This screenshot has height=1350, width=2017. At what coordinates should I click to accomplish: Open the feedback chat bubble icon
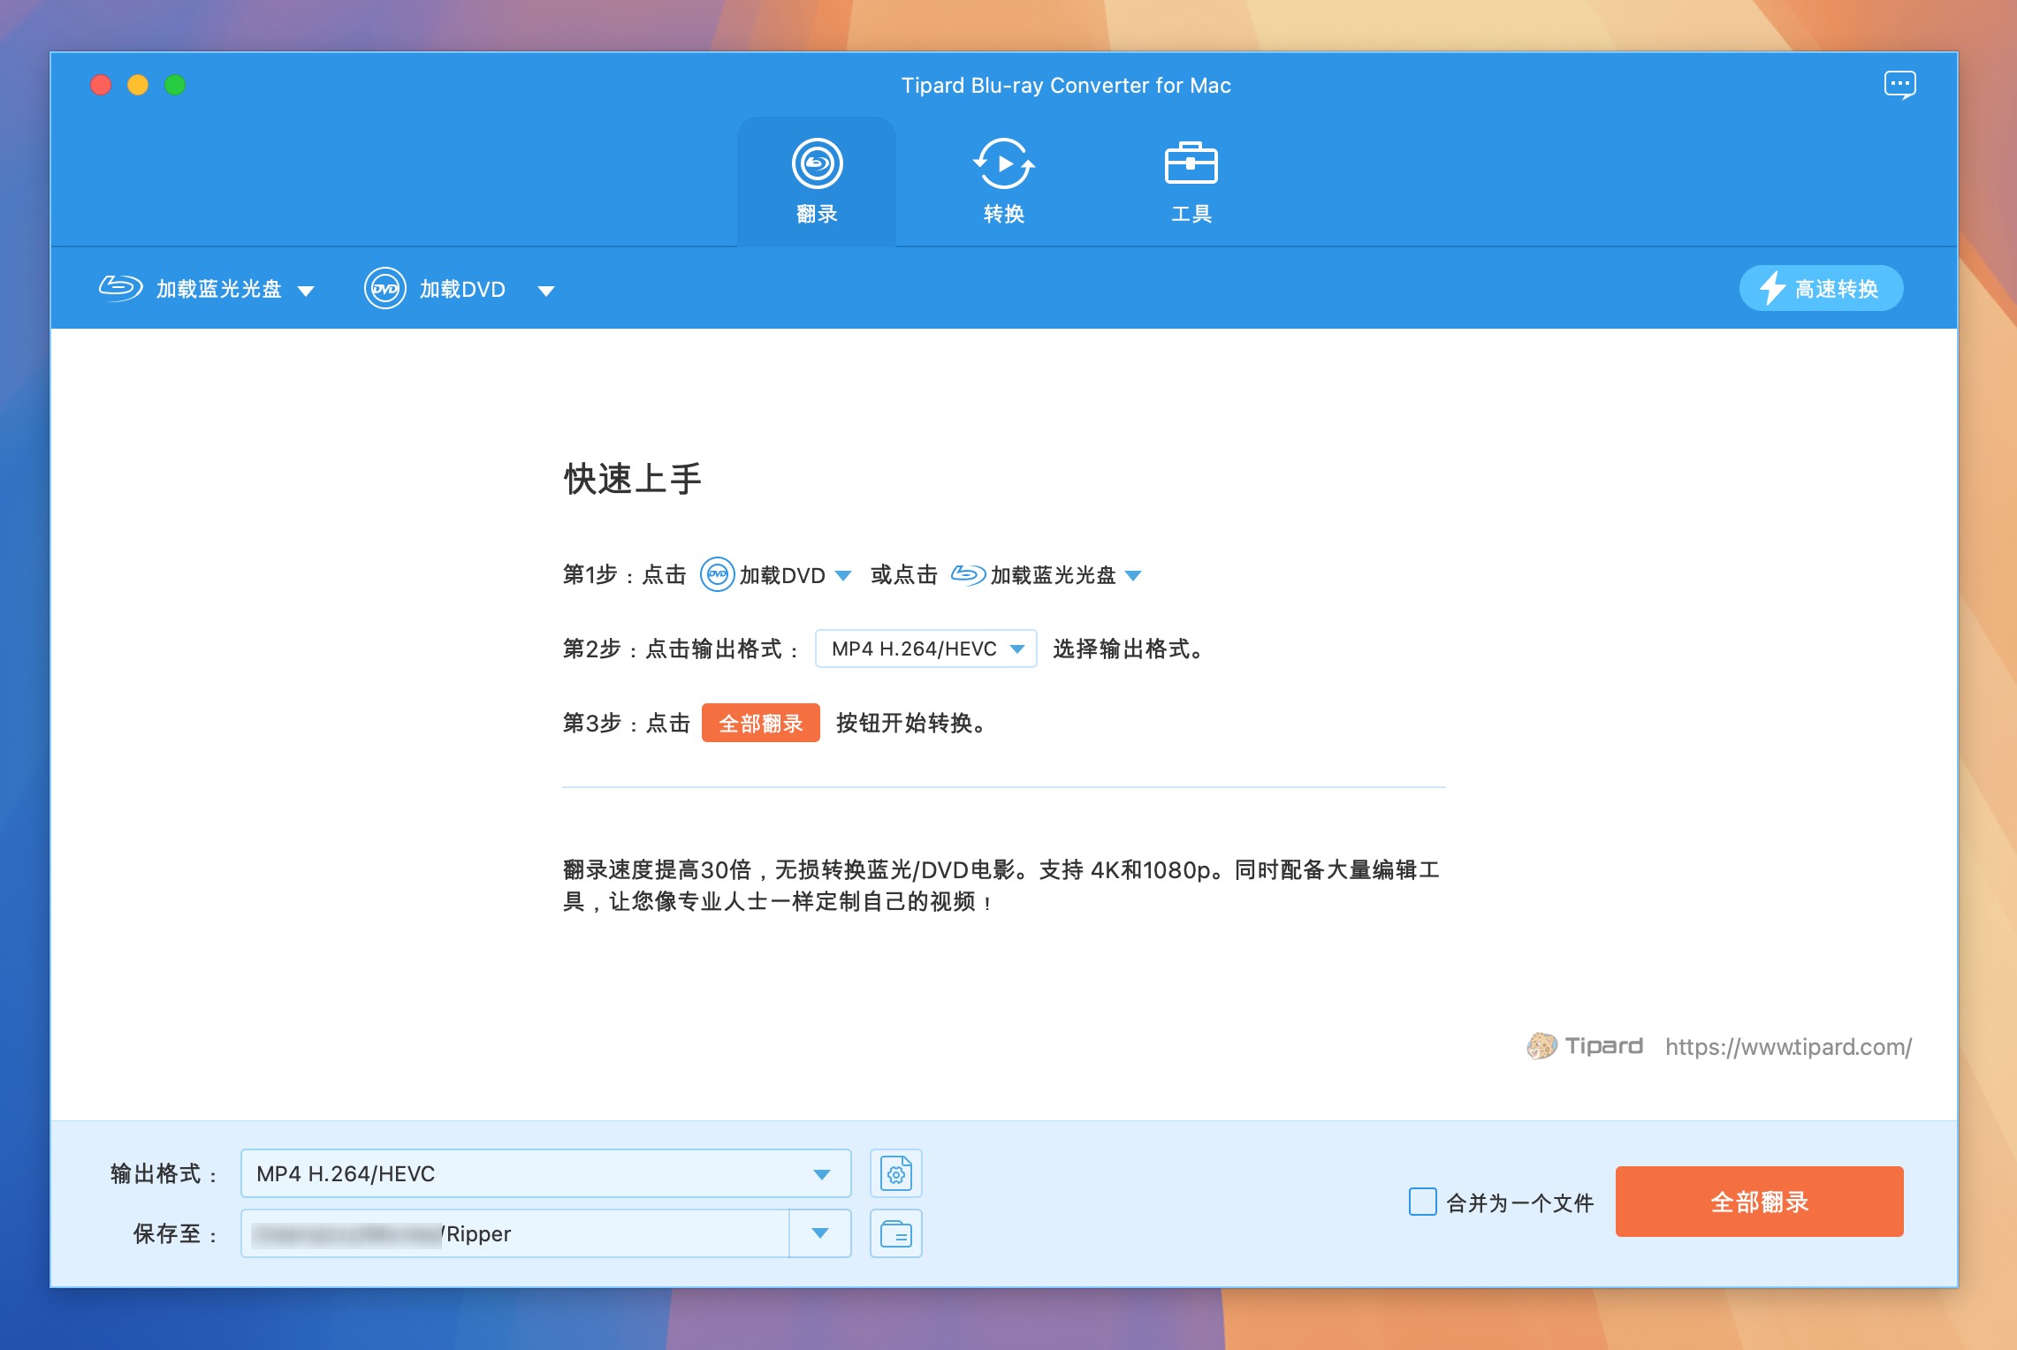click(x=1899, y=86)
